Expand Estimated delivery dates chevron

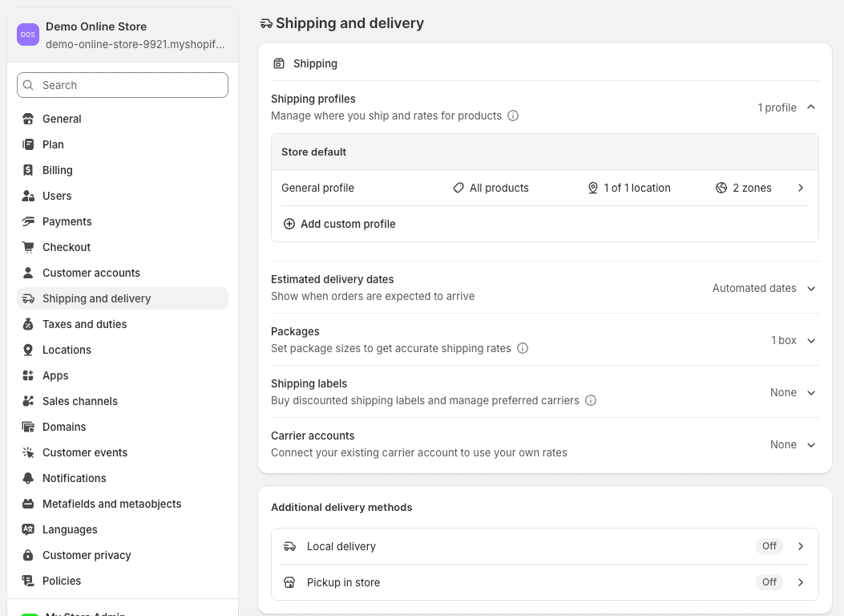click(x=811, y=289)
